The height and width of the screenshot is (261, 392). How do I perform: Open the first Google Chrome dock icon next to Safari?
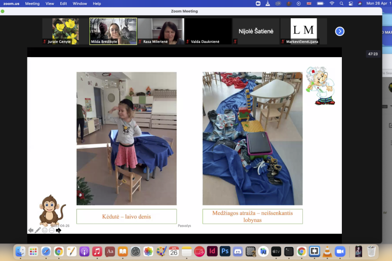(59, 251)
